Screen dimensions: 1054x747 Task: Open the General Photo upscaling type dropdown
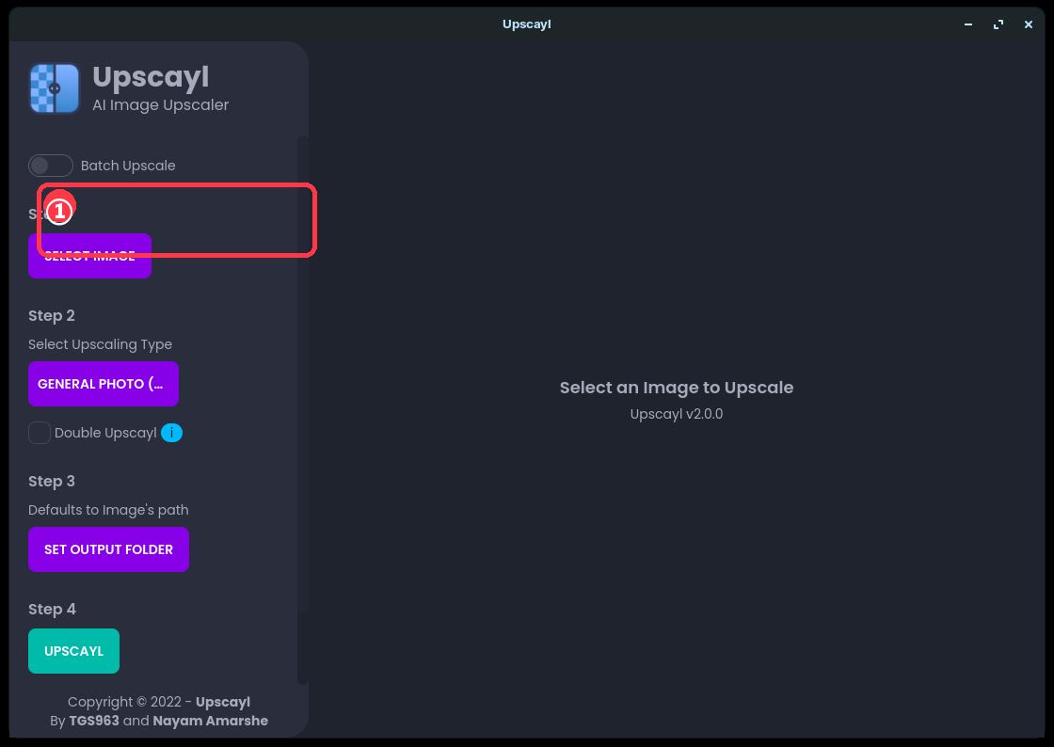point(103,384)
